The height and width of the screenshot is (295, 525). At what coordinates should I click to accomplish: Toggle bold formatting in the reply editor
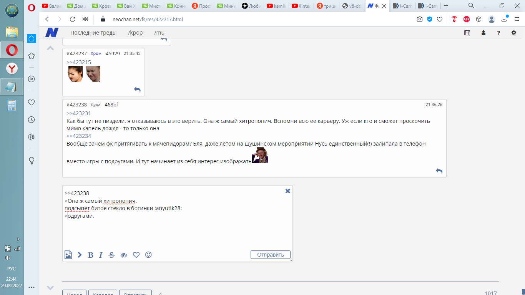click(x=91, y=255)
